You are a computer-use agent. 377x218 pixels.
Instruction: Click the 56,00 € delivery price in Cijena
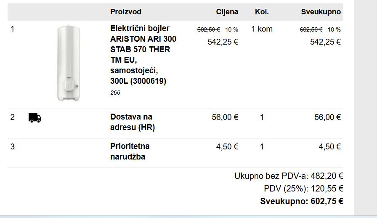point(225,117)
